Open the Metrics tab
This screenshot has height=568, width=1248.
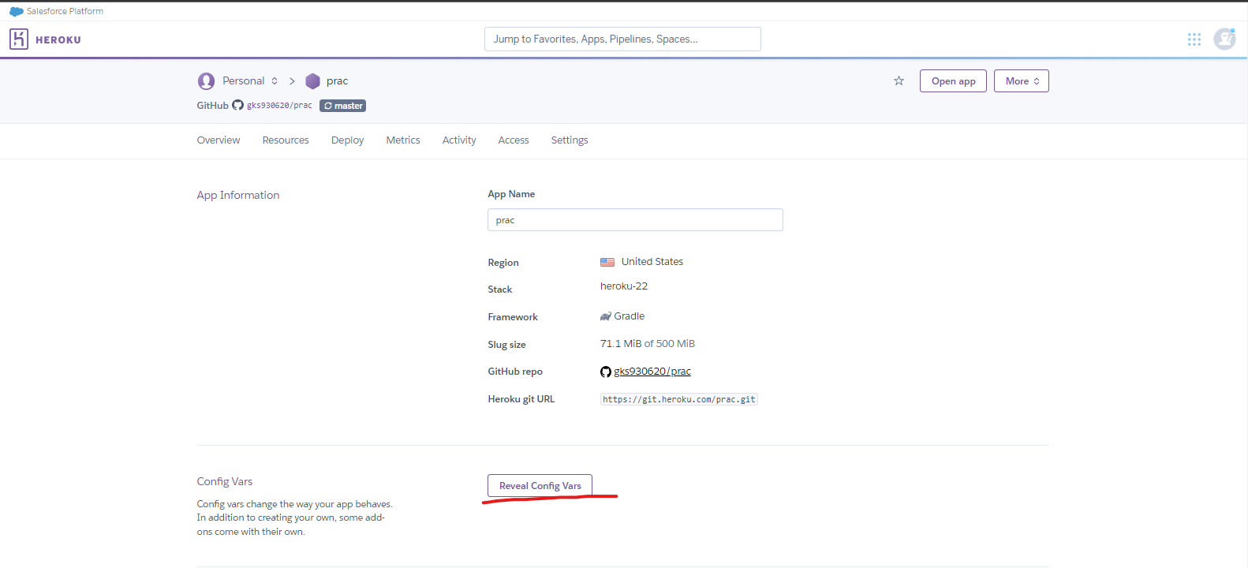coord(403,140)
